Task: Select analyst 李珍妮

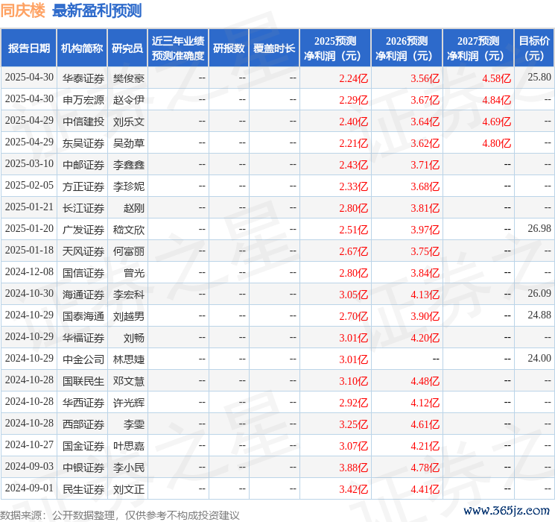Action: [x=128, y=186]
